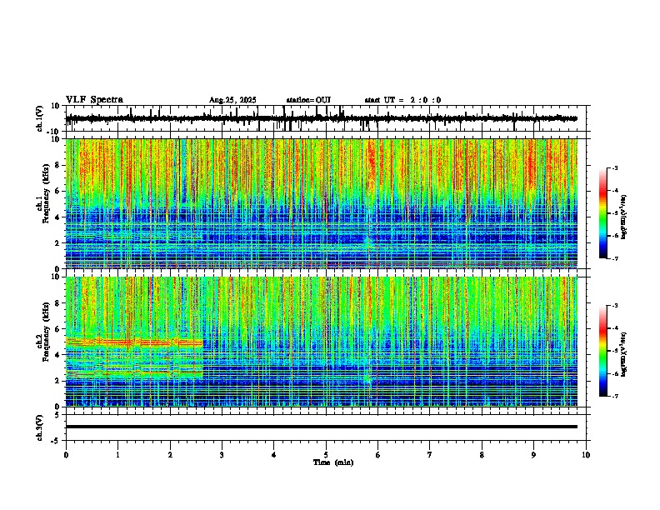Click the "-5" tick on ch.3(V) axis

pos(56,441)
